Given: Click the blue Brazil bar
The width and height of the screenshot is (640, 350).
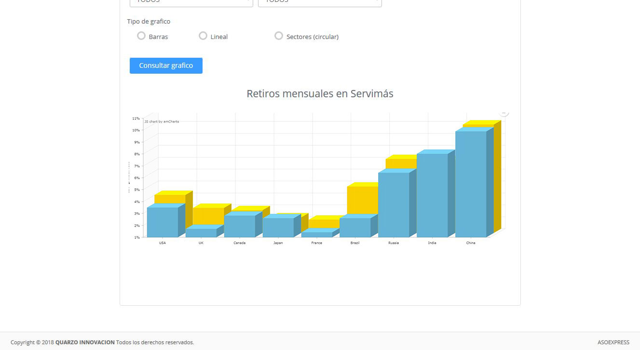Looking at the screenshot, I should [x=355, y=227].
